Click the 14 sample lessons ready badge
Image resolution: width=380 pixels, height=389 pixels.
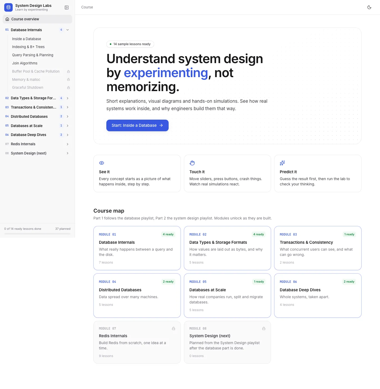pos(130,44)
